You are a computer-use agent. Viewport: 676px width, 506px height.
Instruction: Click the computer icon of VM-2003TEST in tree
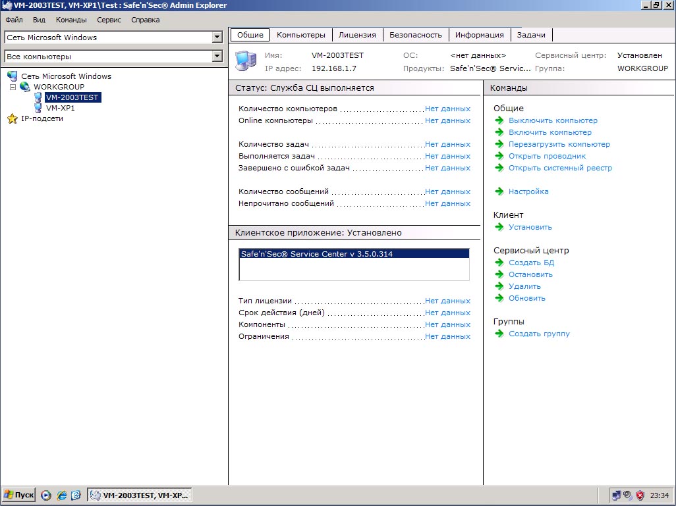tap(38, 97)
